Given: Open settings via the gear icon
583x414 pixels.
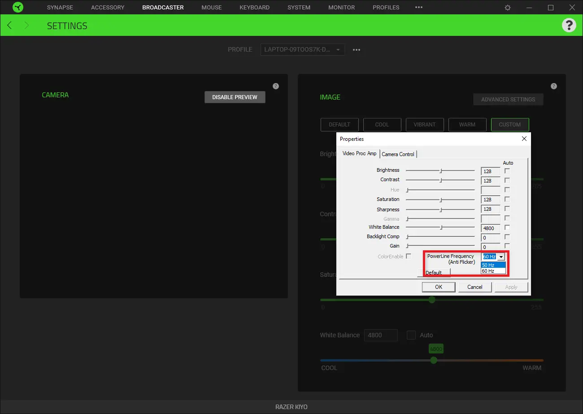Looking at the screenshot, I should coord(508,8).
